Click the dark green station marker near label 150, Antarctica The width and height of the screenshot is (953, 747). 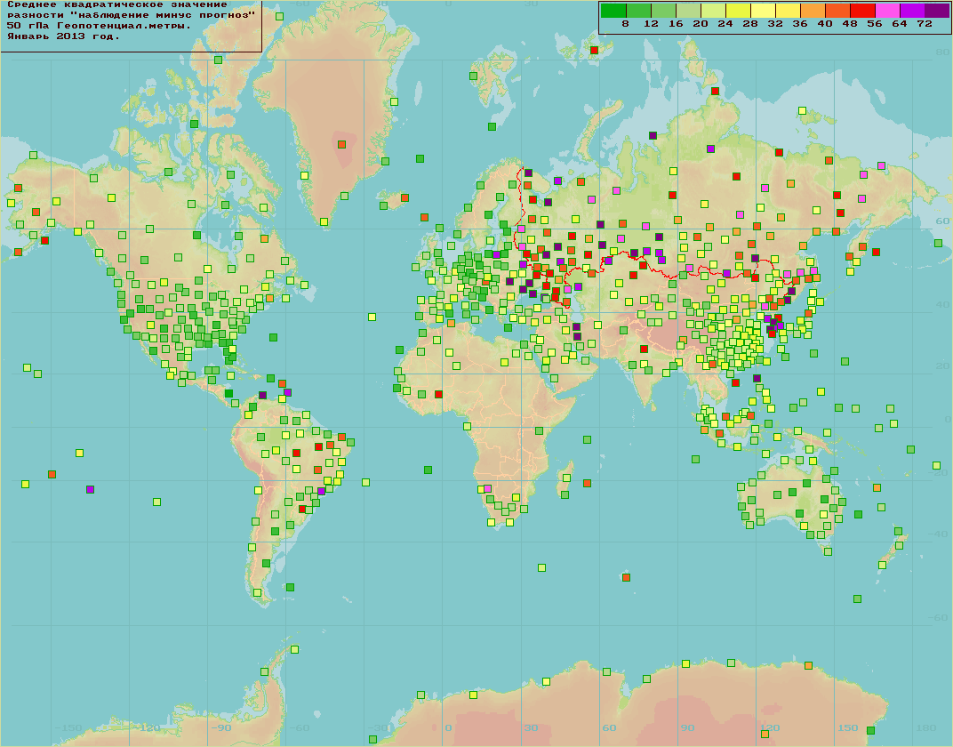(x=870, y=731)
